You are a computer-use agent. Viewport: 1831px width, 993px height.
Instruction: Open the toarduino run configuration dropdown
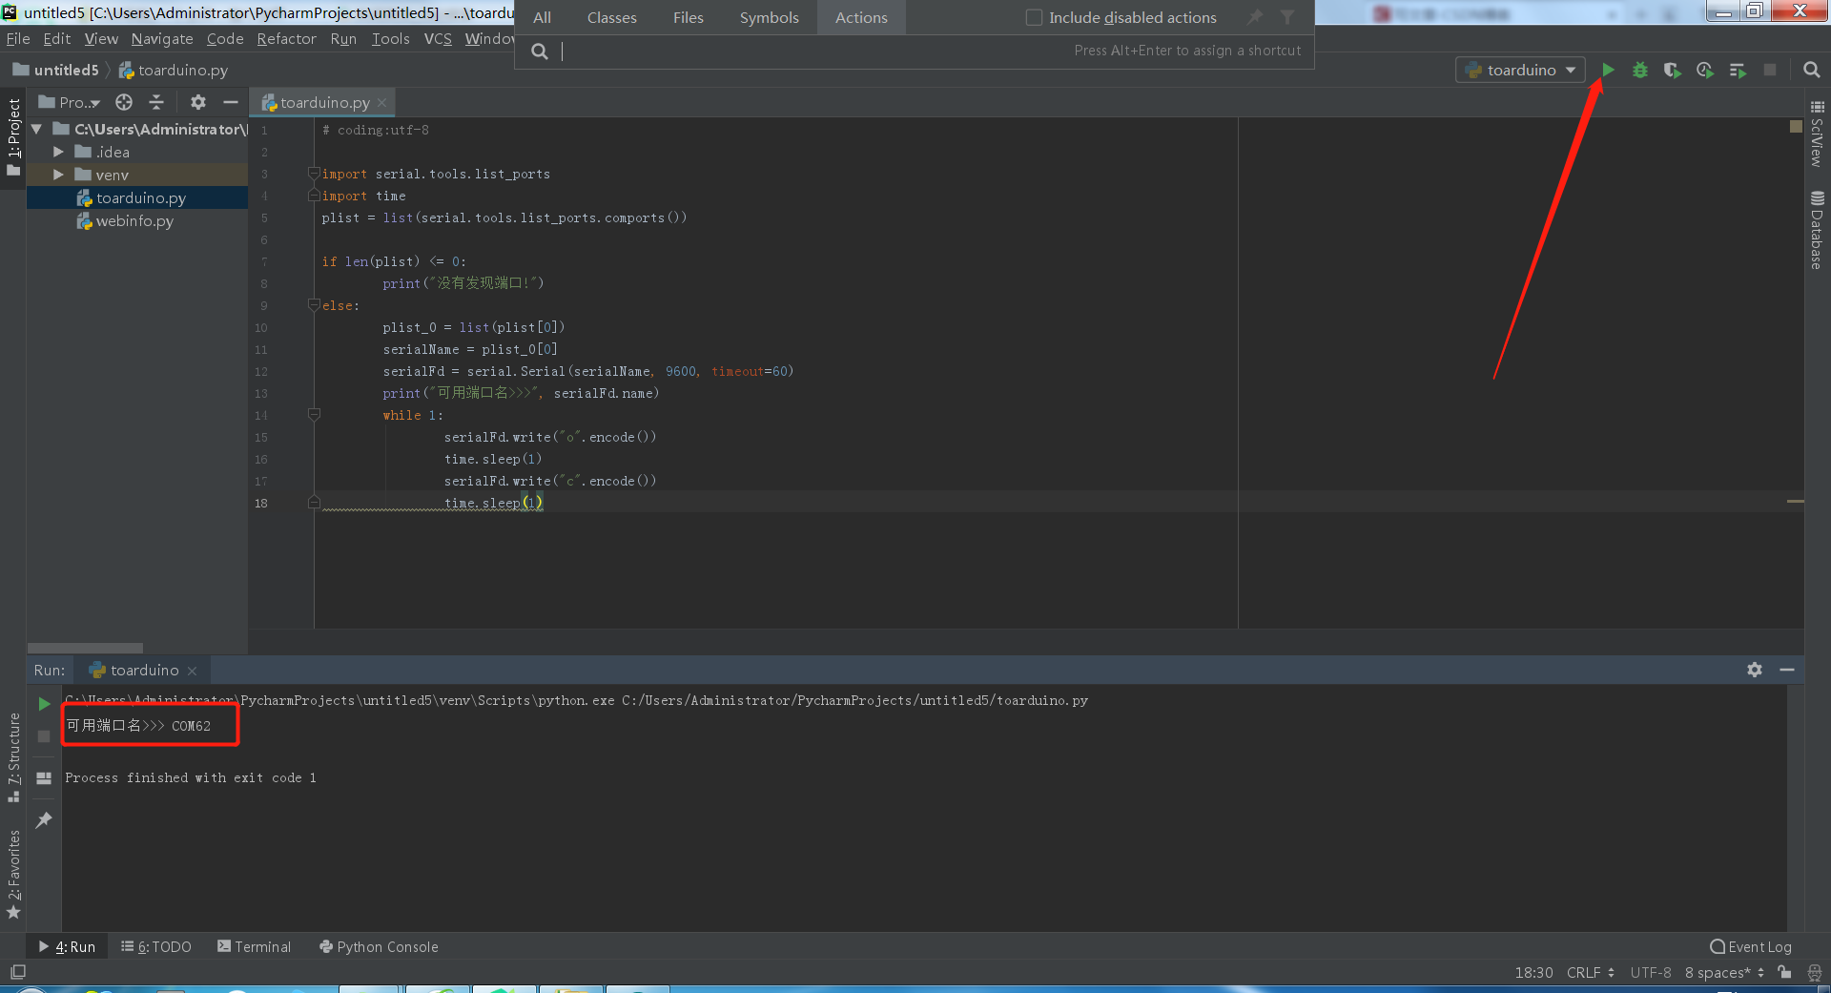(x=1520, y=70)
